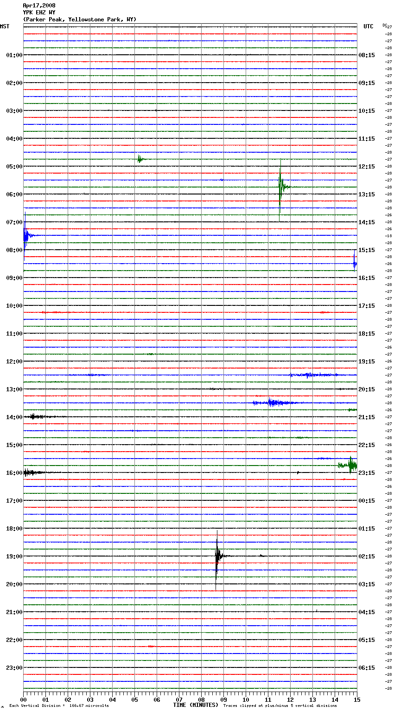Screen dimensions: 394x712
Task: Click the 20:15 UTC time label
Action: (x=367, y=389)
